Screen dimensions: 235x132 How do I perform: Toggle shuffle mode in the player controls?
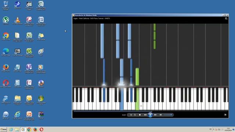(131, 115)
